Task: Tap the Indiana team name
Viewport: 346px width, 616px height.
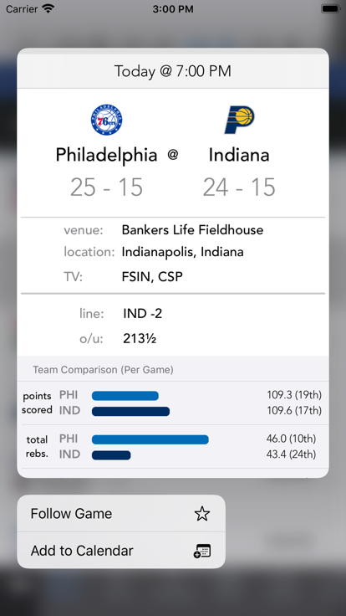Action: (239, 155)
